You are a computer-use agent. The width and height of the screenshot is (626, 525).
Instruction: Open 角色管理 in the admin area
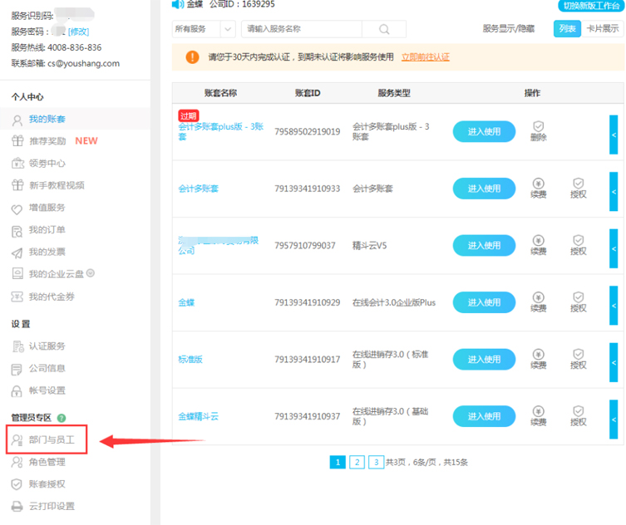[47, 462]
